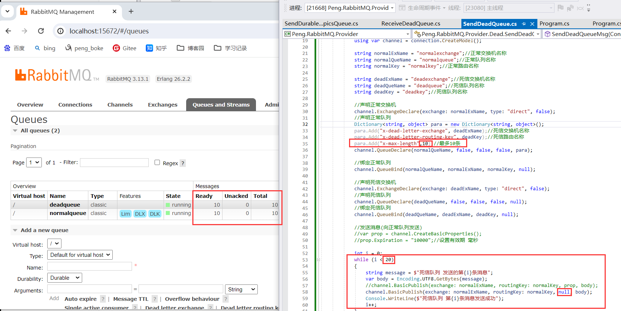Select the Queues and Streams tab
This screenshot has height=311, width=621.
pos(221,105)
